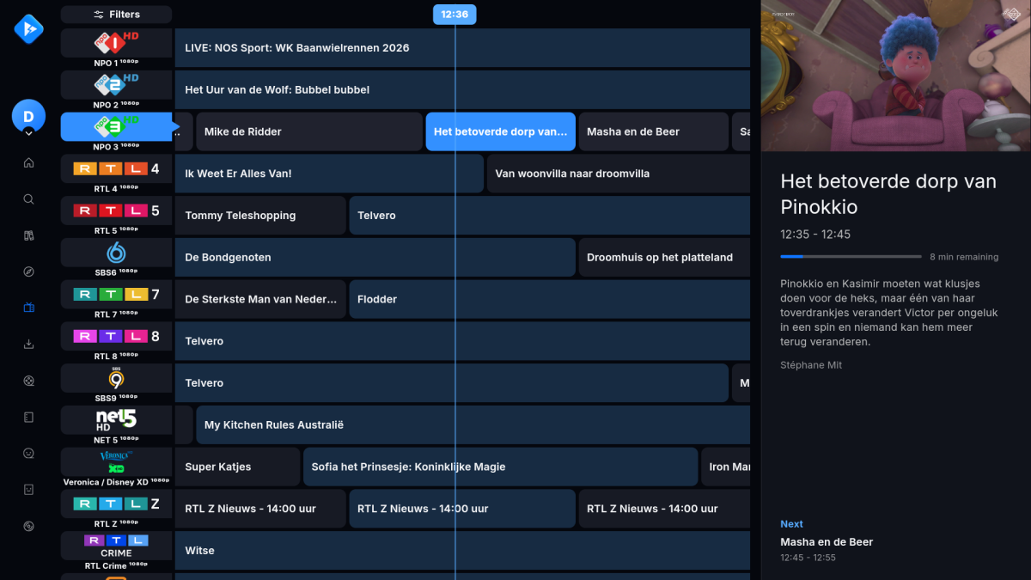Viewport: 1031px width, 580px height.
Task: Open the Pinokkio preview thumbnail
Action: pyautogui.click(x=896, y=76)
